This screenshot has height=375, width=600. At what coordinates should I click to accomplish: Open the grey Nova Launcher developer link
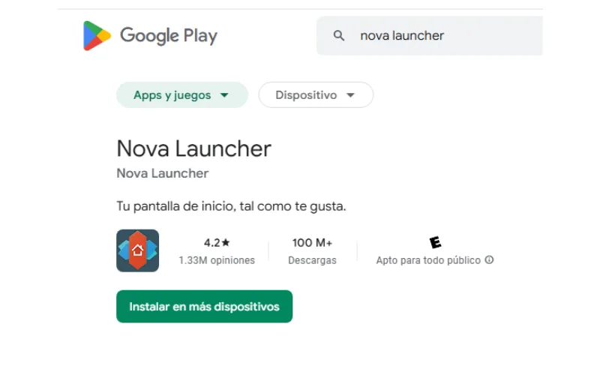tap(163, 173)
